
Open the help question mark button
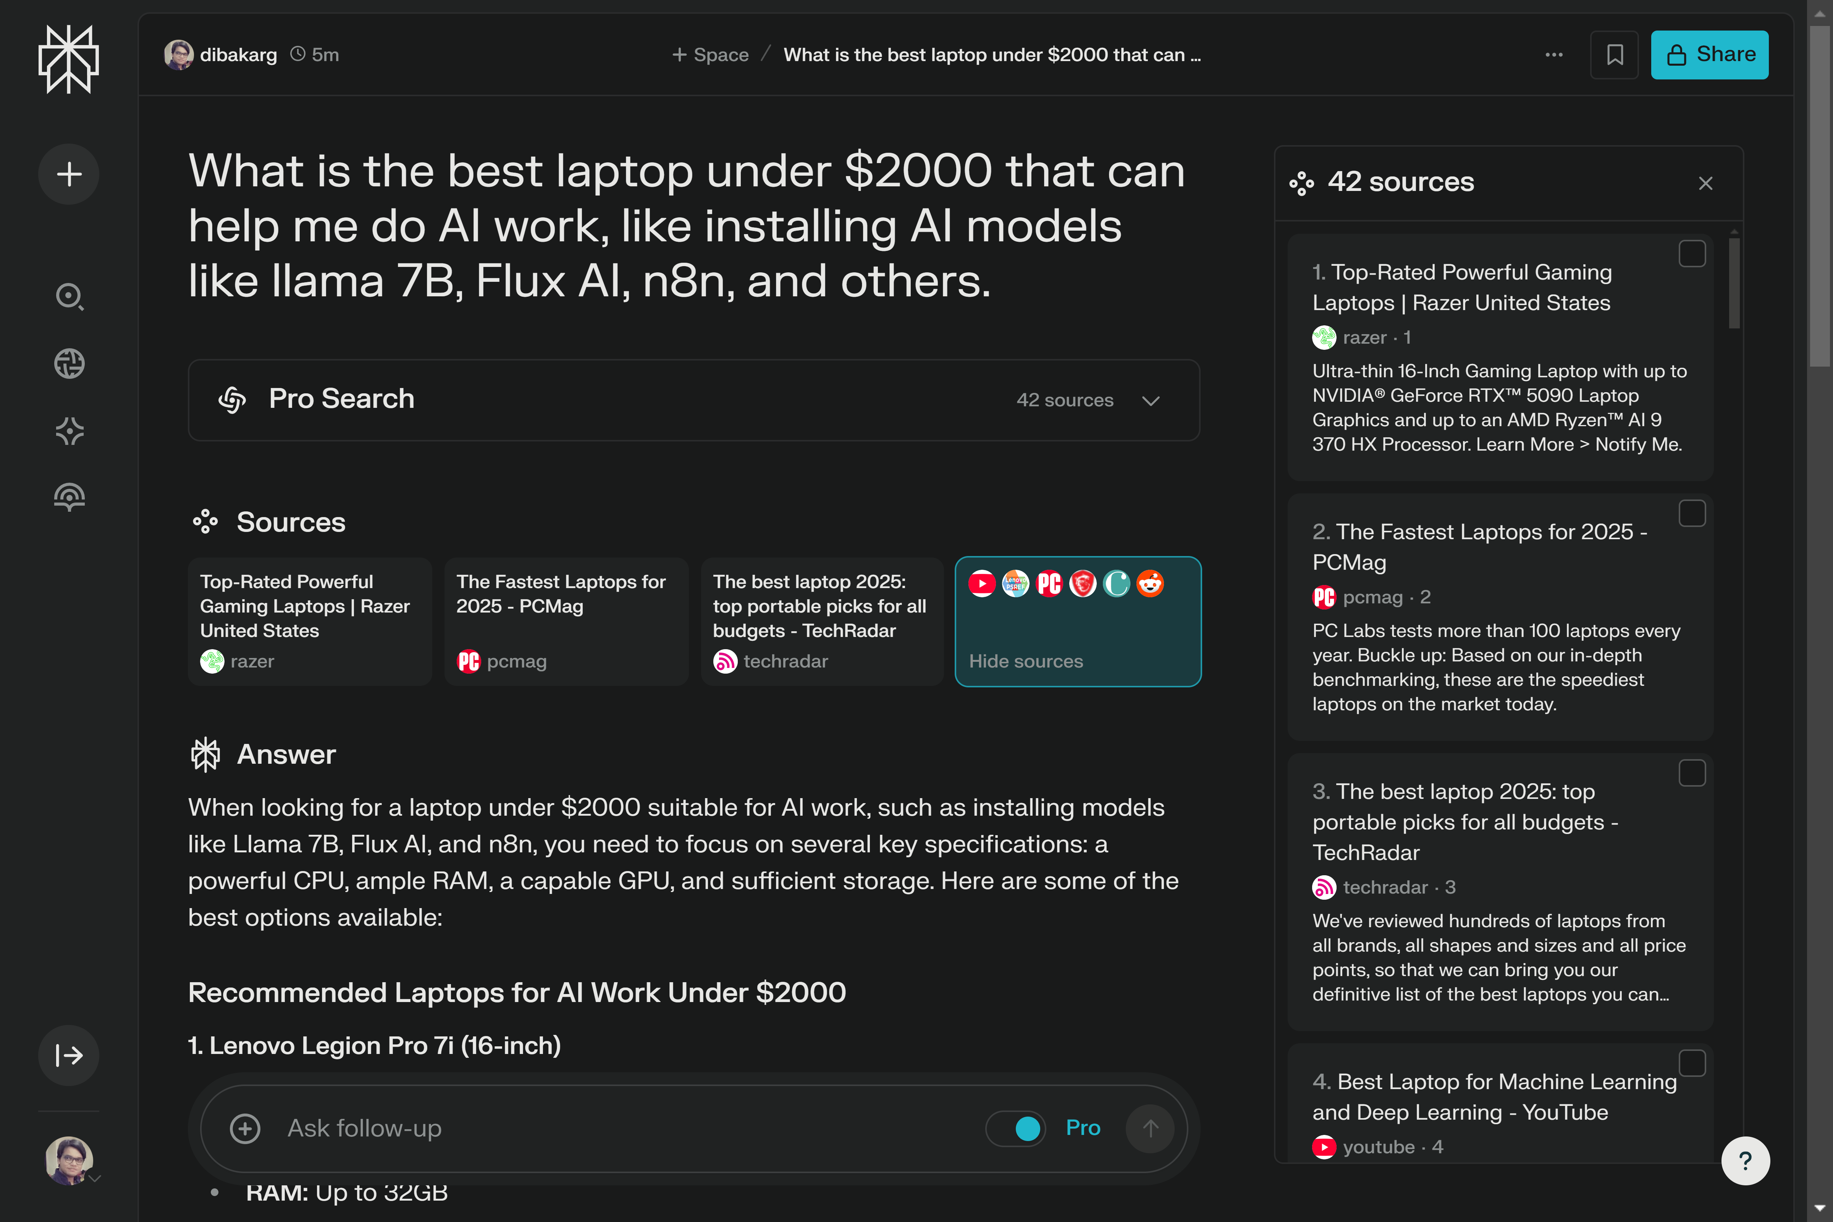(1746, 1161)
